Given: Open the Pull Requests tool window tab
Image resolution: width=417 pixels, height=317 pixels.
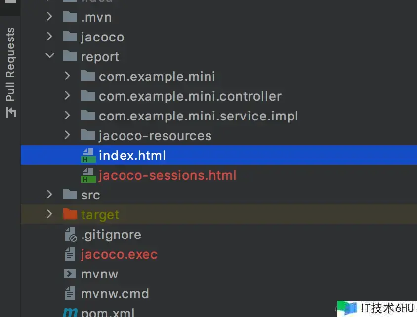Looking at the screenshot, I should [10, 64].
